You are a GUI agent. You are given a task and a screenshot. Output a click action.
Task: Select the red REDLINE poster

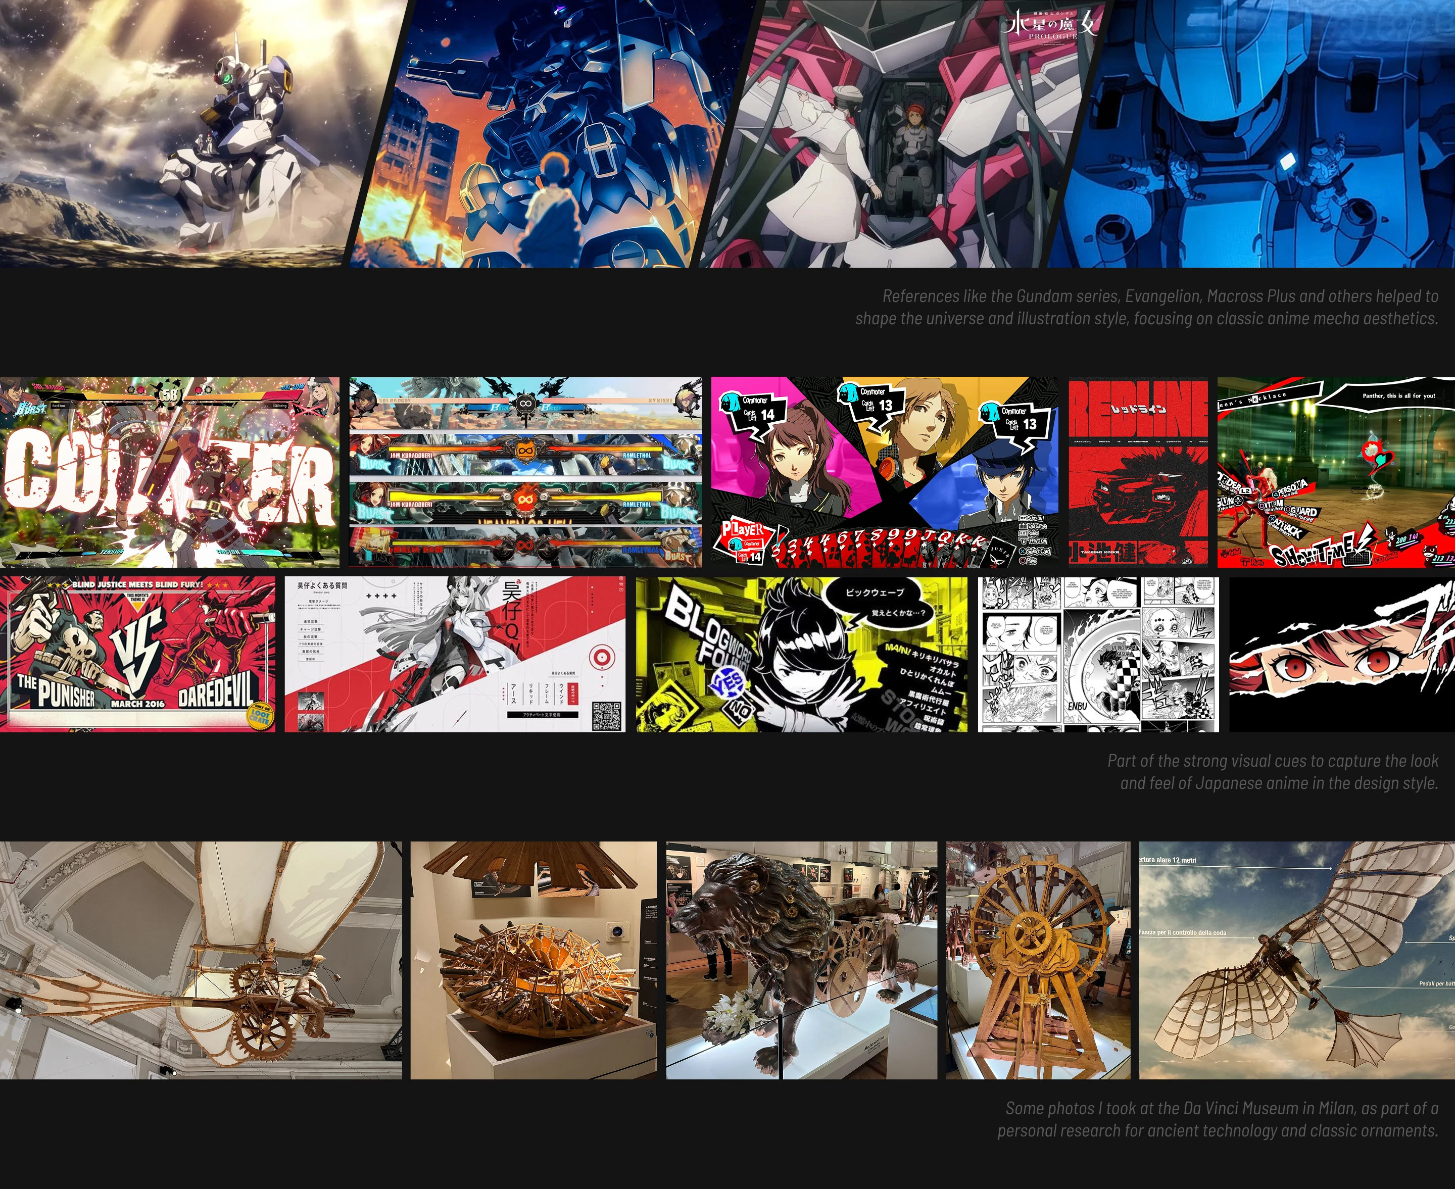(x=1139, y=472)
